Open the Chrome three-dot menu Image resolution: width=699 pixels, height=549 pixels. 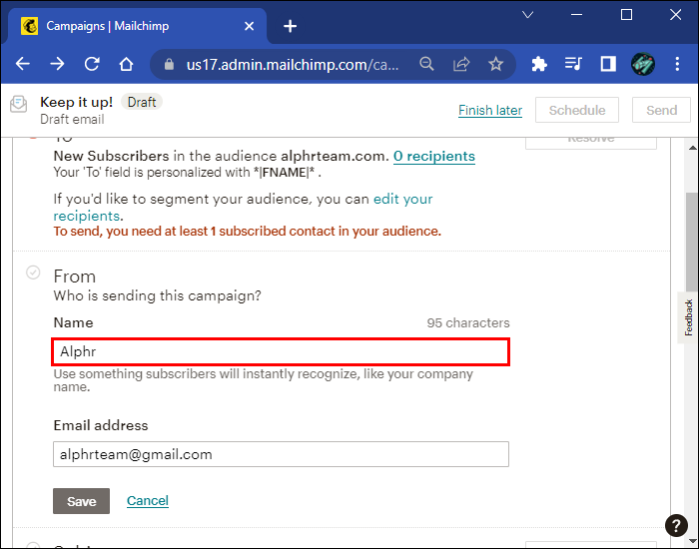[x=677, y=64]
